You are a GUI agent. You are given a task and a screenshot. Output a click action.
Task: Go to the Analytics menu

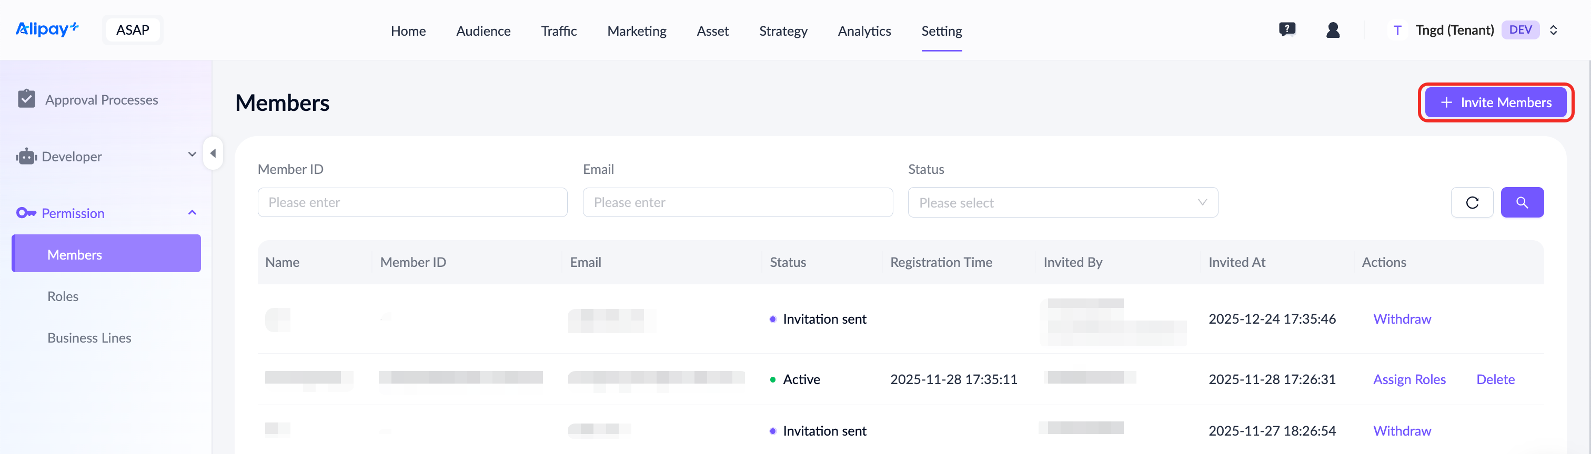pyautogui.click(x=864, y=31)
